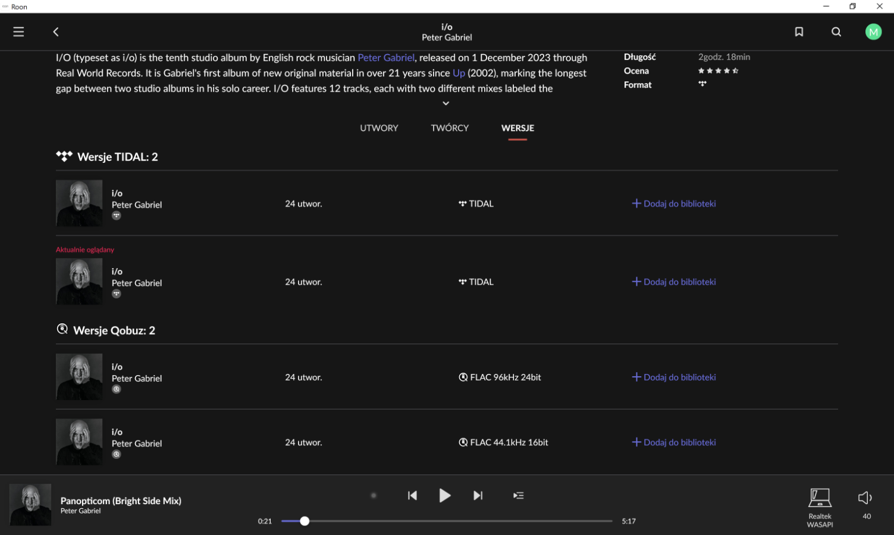Click the now playing album artwork
Viewport: 894px width, 535px height.
click(x=30, y=505)
